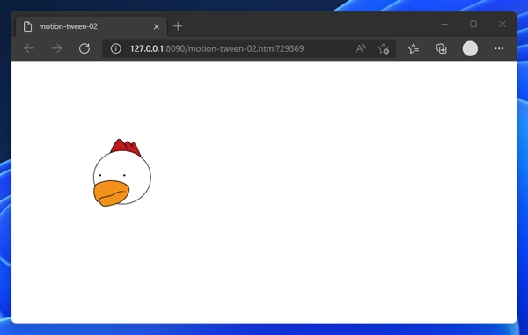This screenshot has height=335, width=528.
Task: Close the motion-tween-02 tab
Action: [x=157, y=26]
